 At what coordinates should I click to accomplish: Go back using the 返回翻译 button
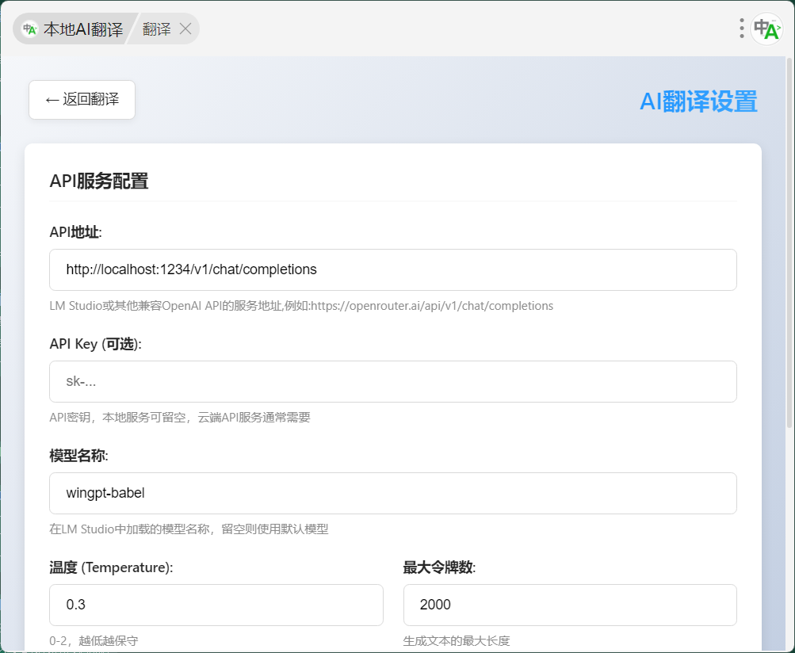[x=82, y=100]
